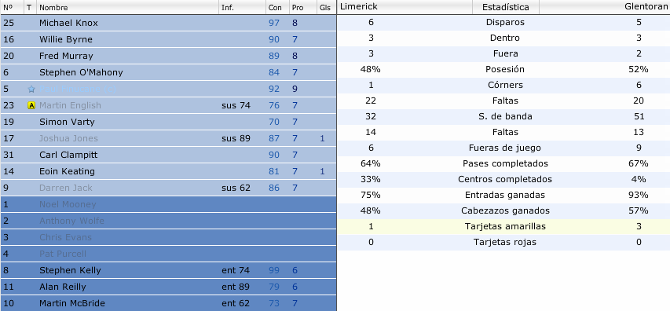Click the star icon beside player 5
The image size is (670, 311).
[31, 90]
